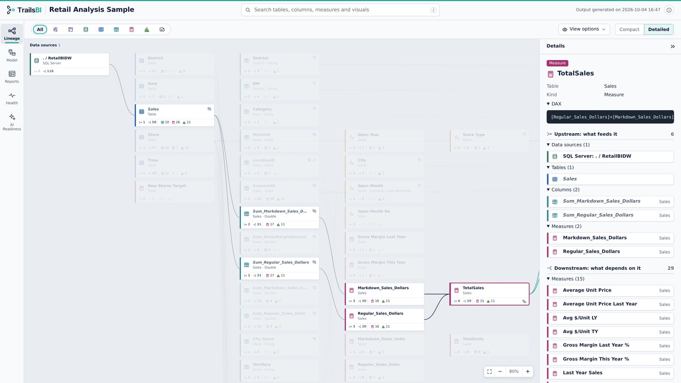Open AI Readiness in sidebar
Viewport: 681px width, 383px height.
click(12, 122)
